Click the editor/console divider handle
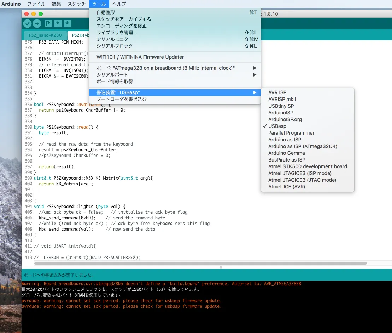Viewport: 392px width, 333px height. tap(221, 267)
